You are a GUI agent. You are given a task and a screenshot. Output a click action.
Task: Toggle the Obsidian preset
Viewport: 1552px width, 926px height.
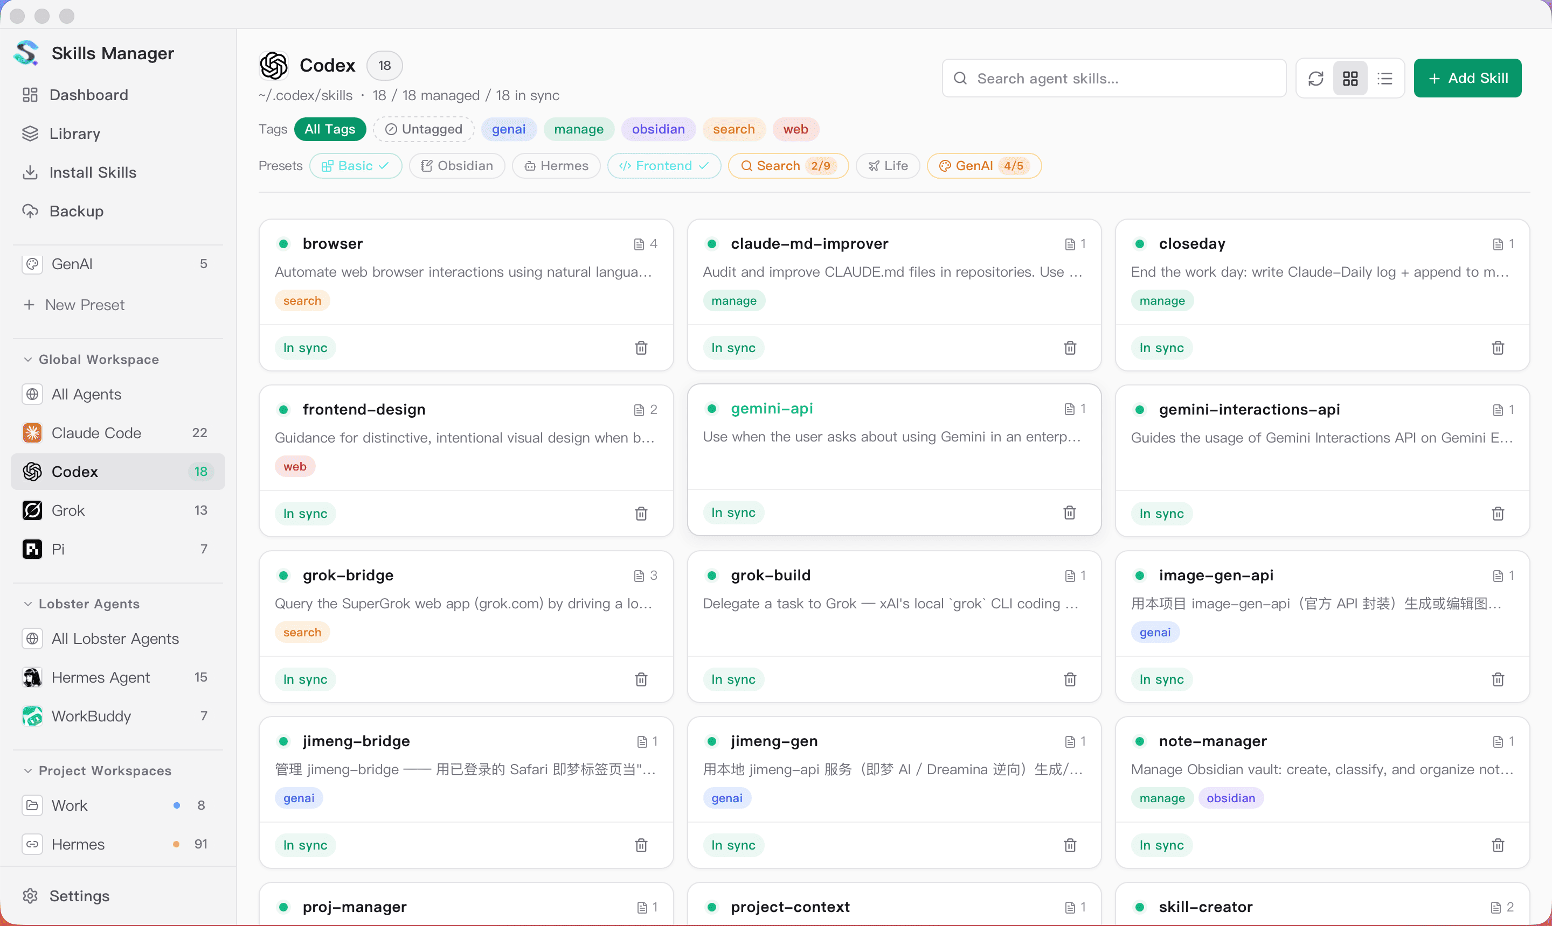(456, 165)
